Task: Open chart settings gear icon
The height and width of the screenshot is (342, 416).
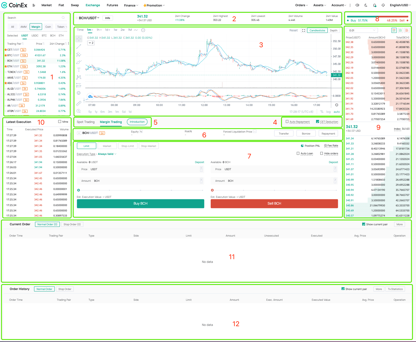Action: click(x=337, y=105)
